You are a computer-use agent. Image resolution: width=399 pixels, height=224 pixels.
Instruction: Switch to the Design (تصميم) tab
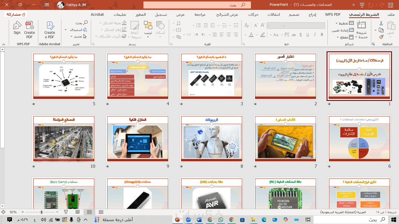[294, 15]
